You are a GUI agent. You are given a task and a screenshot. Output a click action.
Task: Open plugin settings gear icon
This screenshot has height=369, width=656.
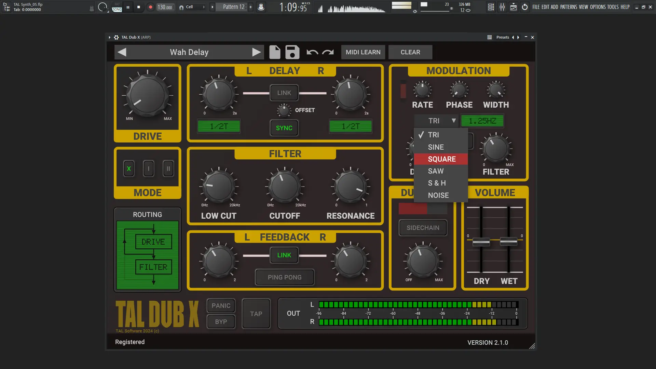click(x=116, y=37)
